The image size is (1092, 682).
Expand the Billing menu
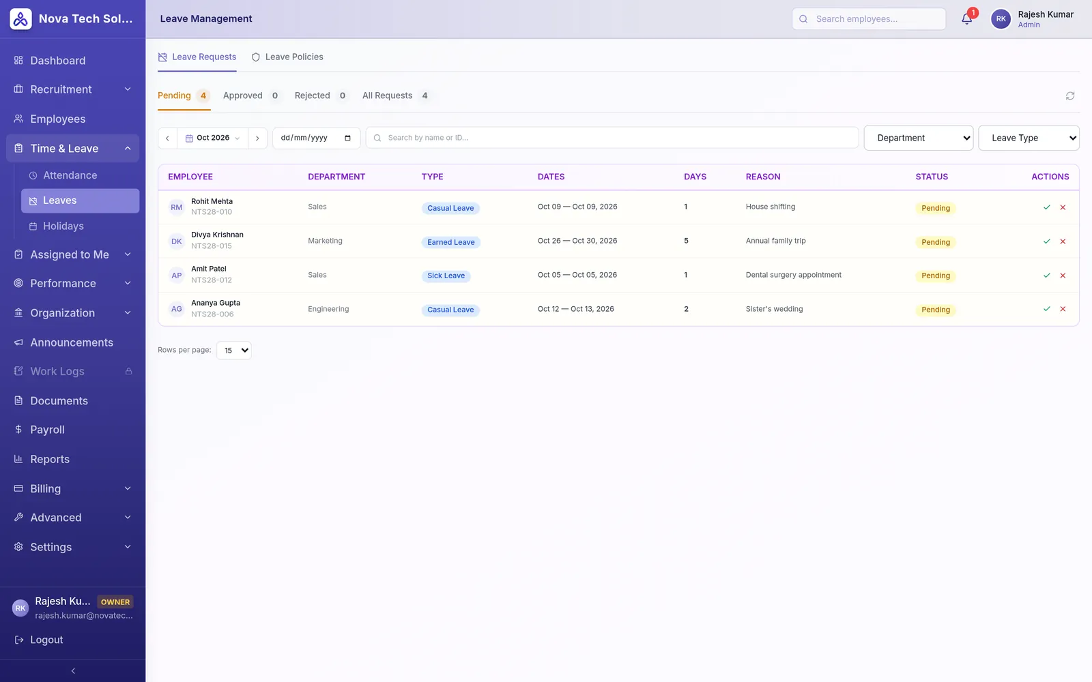[x=73, y=489]
